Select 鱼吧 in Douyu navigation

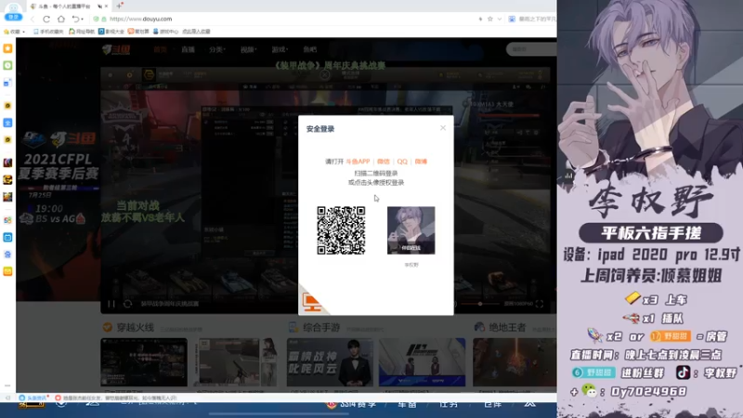pos(310,49)
